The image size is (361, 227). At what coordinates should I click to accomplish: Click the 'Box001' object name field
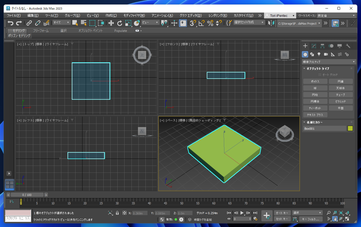pos(324,129)
